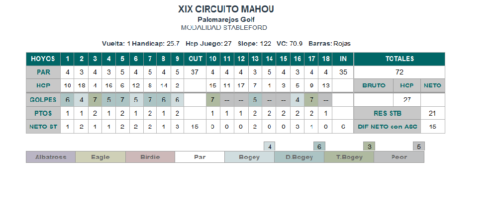This screenshot has height=217, width=499.
Task: Select the IN column header
Action: tap(343, 59)
